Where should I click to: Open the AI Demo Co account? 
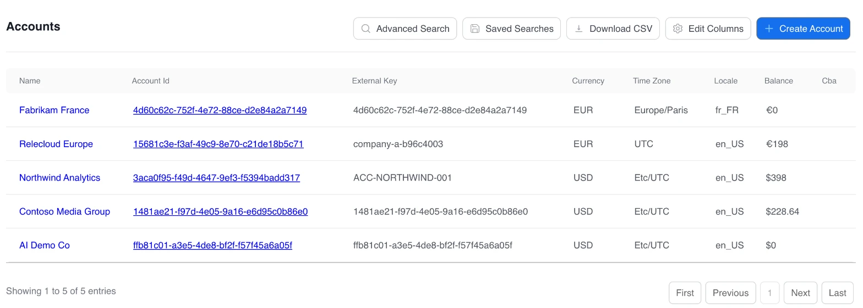pyautogui.click(x=45, y=245)
